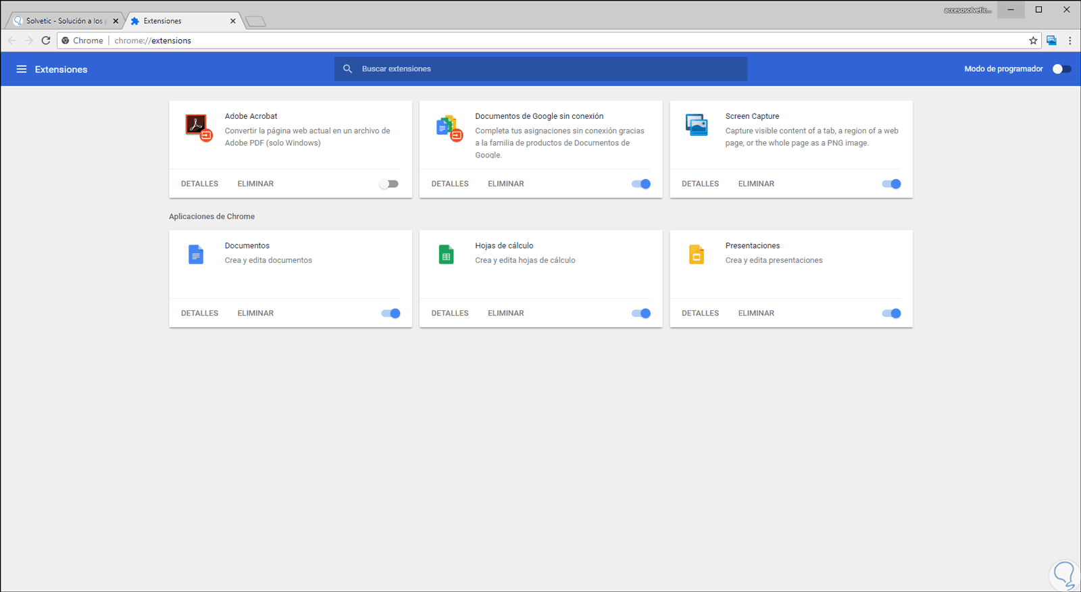Open the Chrome three-dot menu
1081x592 pixels.
pos(1070,41)
